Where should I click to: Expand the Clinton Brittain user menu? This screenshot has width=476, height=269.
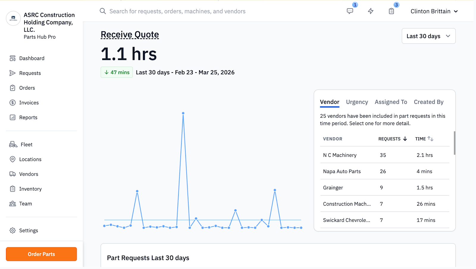click(434, 11)
